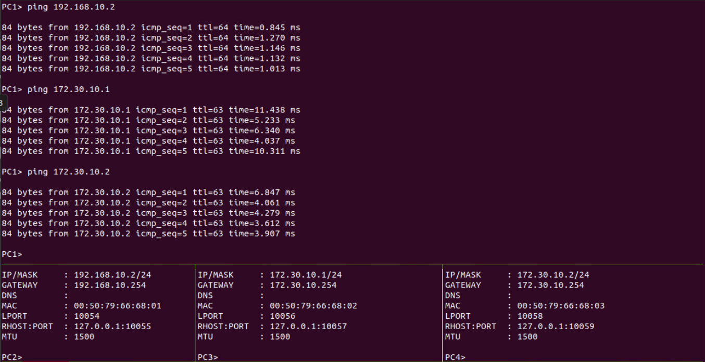The height and width of the screenshot is (362, 705).
Task: Click the reply line with time=1.132 ms
Action: click(x=151, y=58)
